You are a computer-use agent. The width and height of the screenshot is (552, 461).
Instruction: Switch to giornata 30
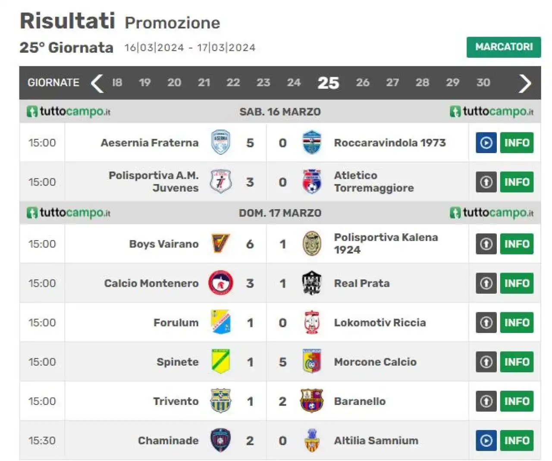483,82
